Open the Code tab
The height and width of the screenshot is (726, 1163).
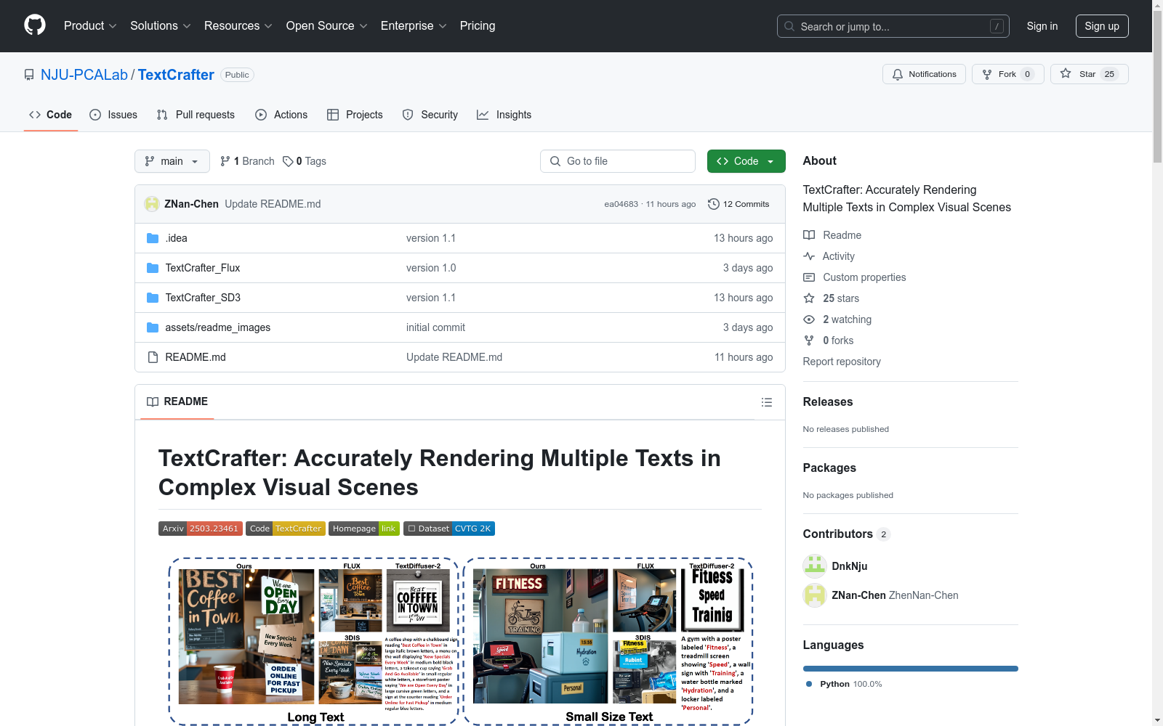(x=51, y=115)
